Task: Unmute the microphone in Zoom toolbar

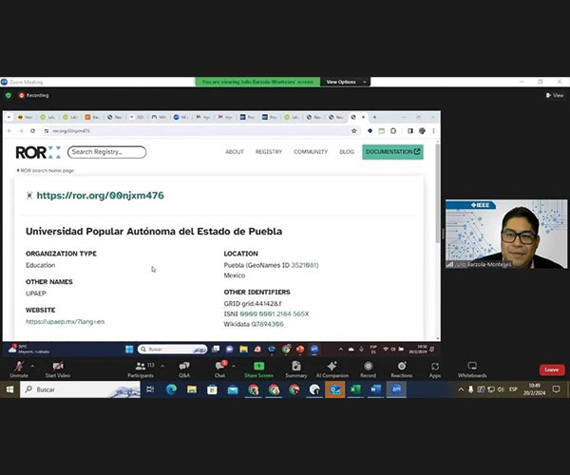Action: pyautogui.click(x=19, y=370)
